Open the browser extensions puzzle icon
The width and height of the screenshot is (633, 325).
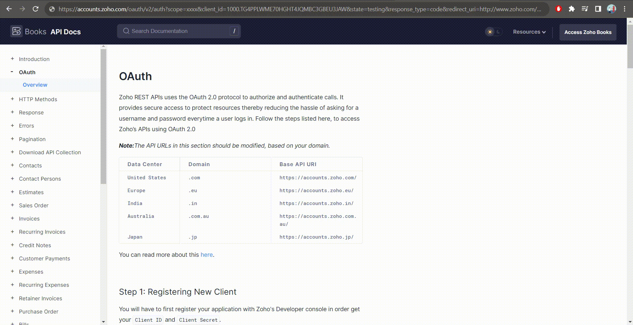[572, 9]
